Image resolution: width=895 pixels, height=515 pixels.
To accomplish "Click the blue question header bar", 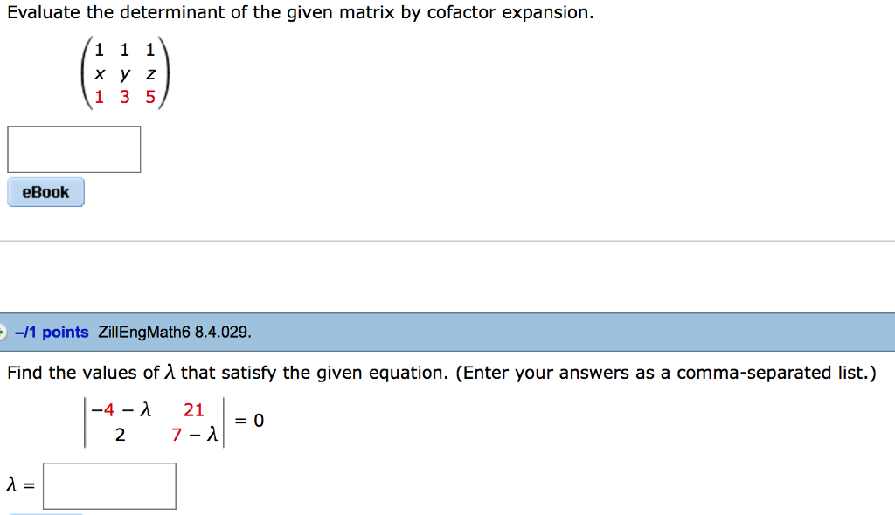I will (x=447, y=332).
